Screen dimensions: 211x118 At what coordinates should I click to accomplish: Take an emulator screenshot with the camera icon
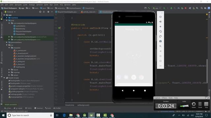(x=161, y=41)
